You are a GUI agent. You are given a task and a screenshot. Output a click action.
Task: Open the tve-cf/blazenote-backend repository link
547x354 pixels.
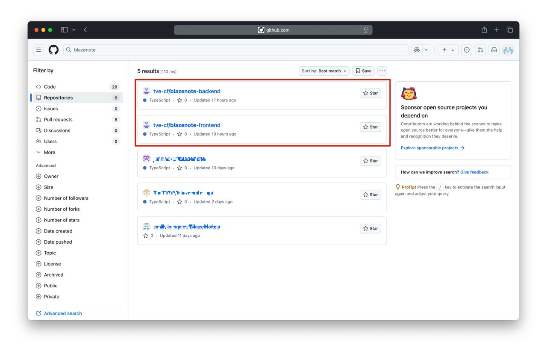coord(187,91)
